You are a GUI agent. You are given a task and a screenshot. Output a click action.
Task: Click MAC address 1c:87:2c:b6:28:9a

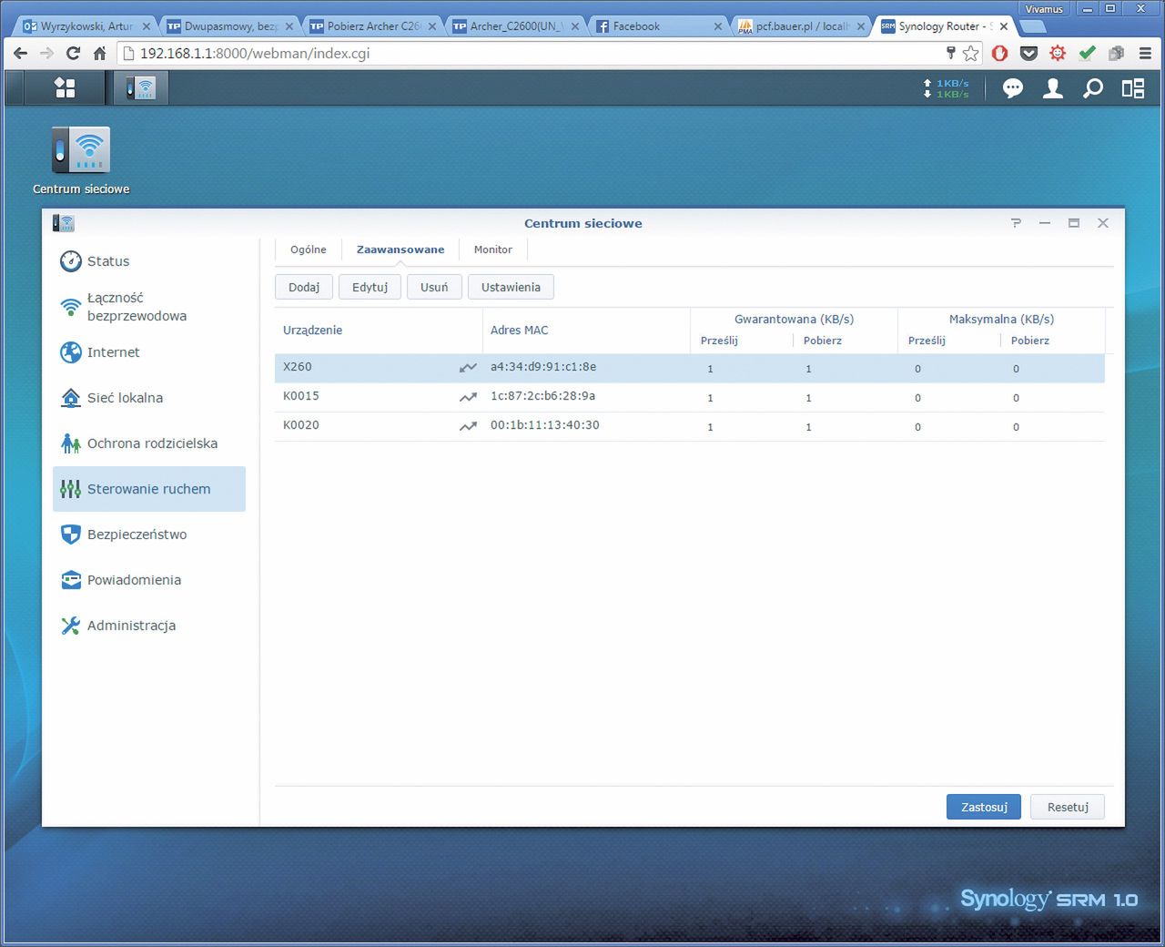(542, 396)
